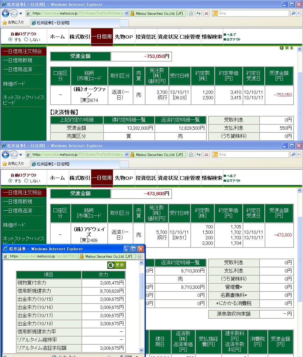Screen dimensions: 303x357
Task: Open 一日信用返済 in top window sidebar
Action: 18,69
